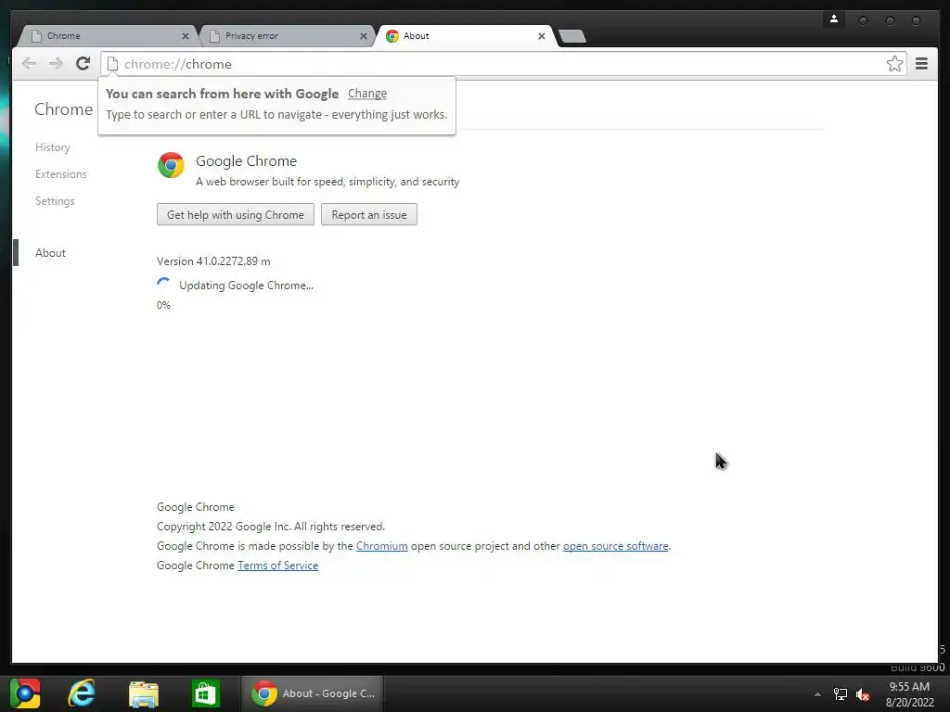Click the Chrome heading in the sidebar

pos(64,109)
